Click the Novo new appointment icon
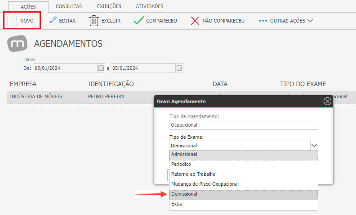Image resolution: width=356 pixels, height=215 pixels. tap(13, 21)
